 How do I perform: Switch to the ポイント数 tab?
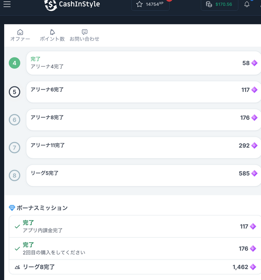52,36
